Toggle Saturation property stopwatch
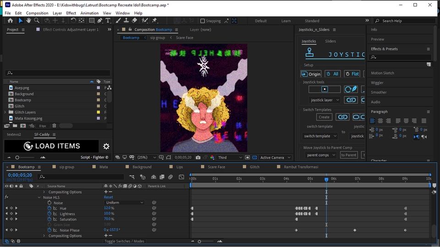 coord(49,219)
